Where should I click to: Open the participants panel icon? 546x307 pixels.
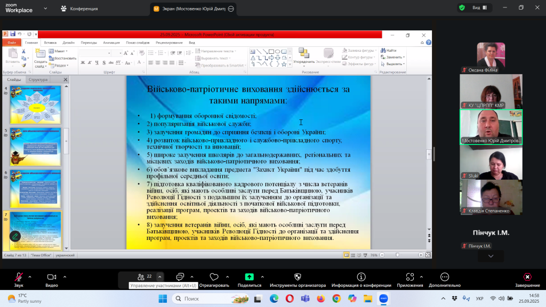coord(141,277)
